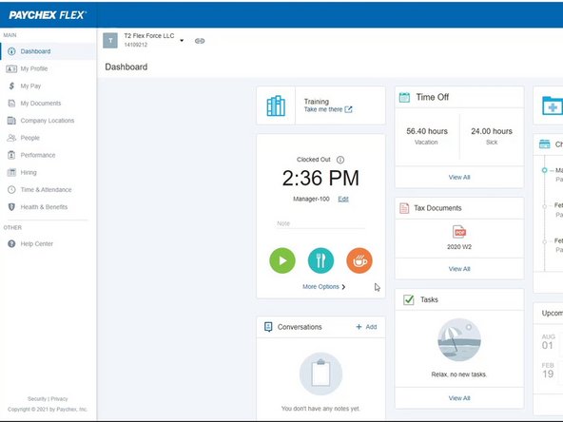Click the My Profile card icon
Screen dimensions: 563x422
tap(11, 68)
